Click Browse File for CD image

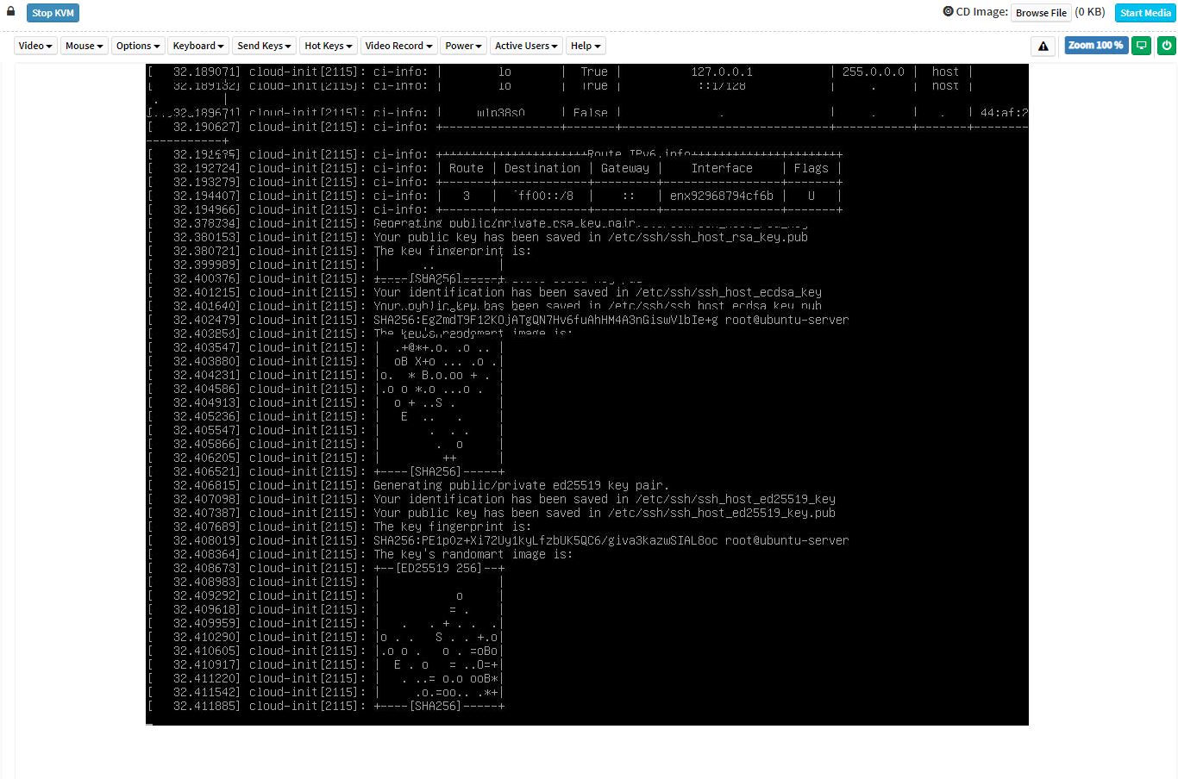click(x=1041, y=13)
